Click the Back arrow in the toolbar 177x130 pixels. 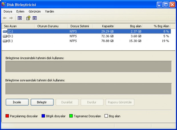[5, 18]
